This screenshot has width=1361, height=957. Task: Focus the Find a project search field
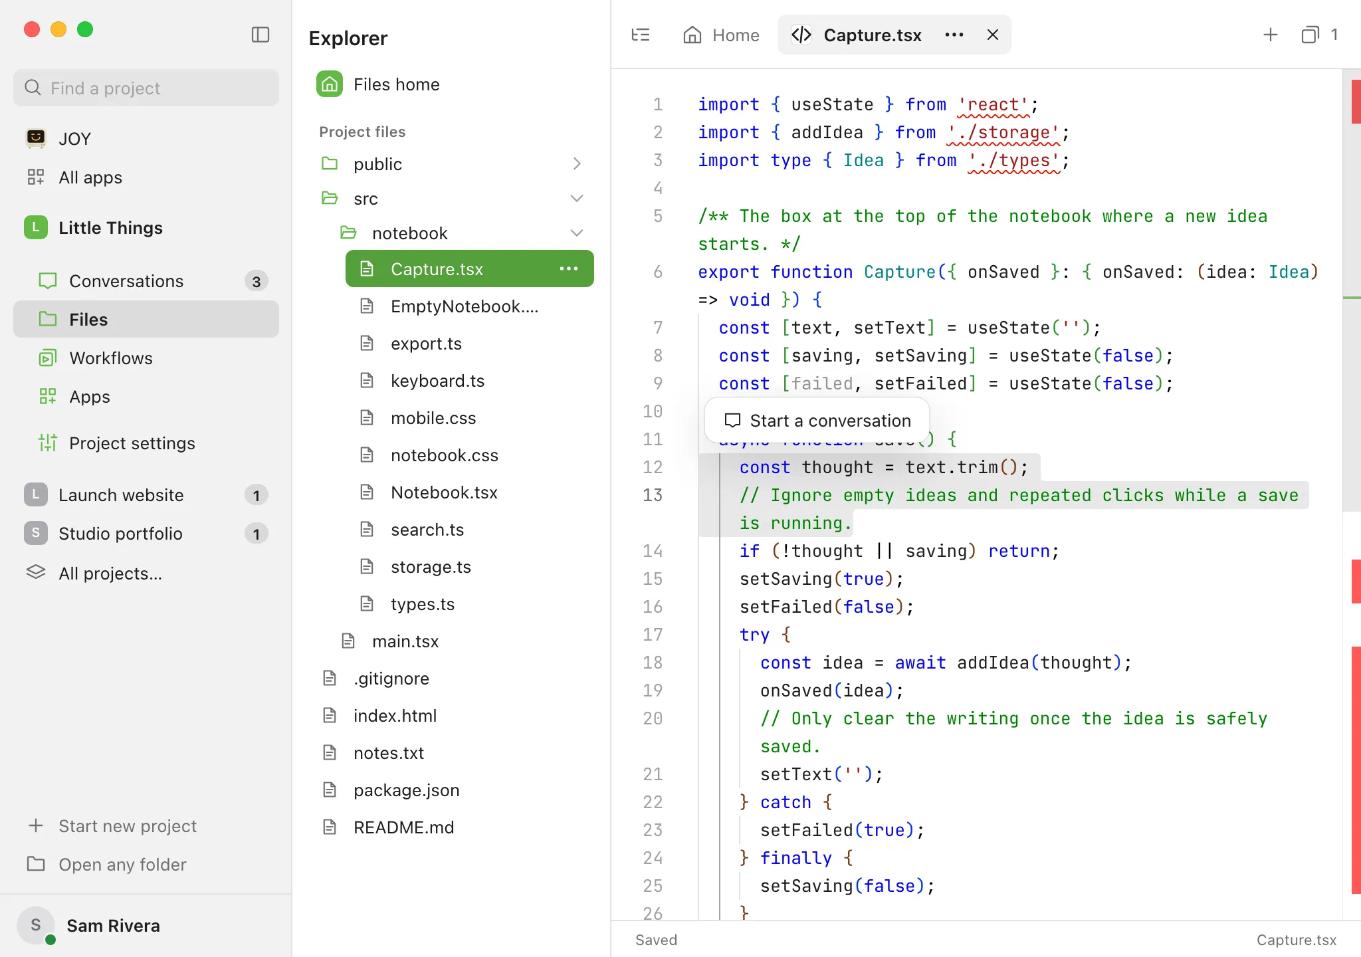[146, 88]
